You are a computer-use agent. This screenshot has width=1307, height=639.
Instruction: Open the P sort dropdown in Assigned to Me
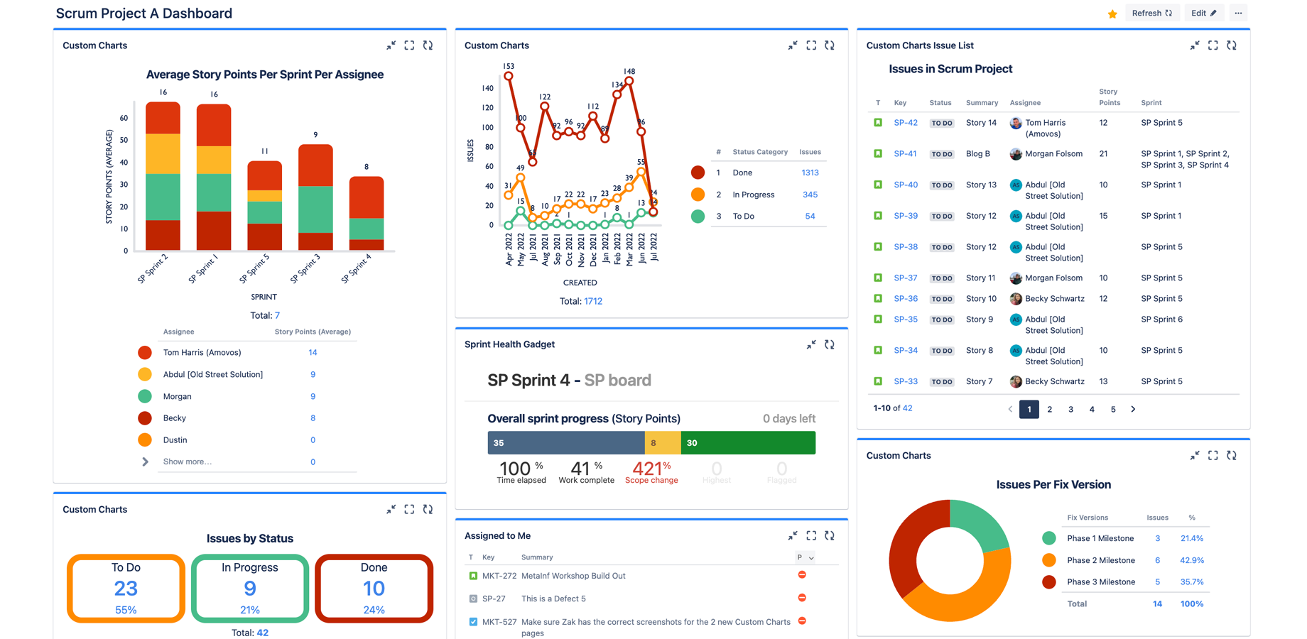(806, 557)
